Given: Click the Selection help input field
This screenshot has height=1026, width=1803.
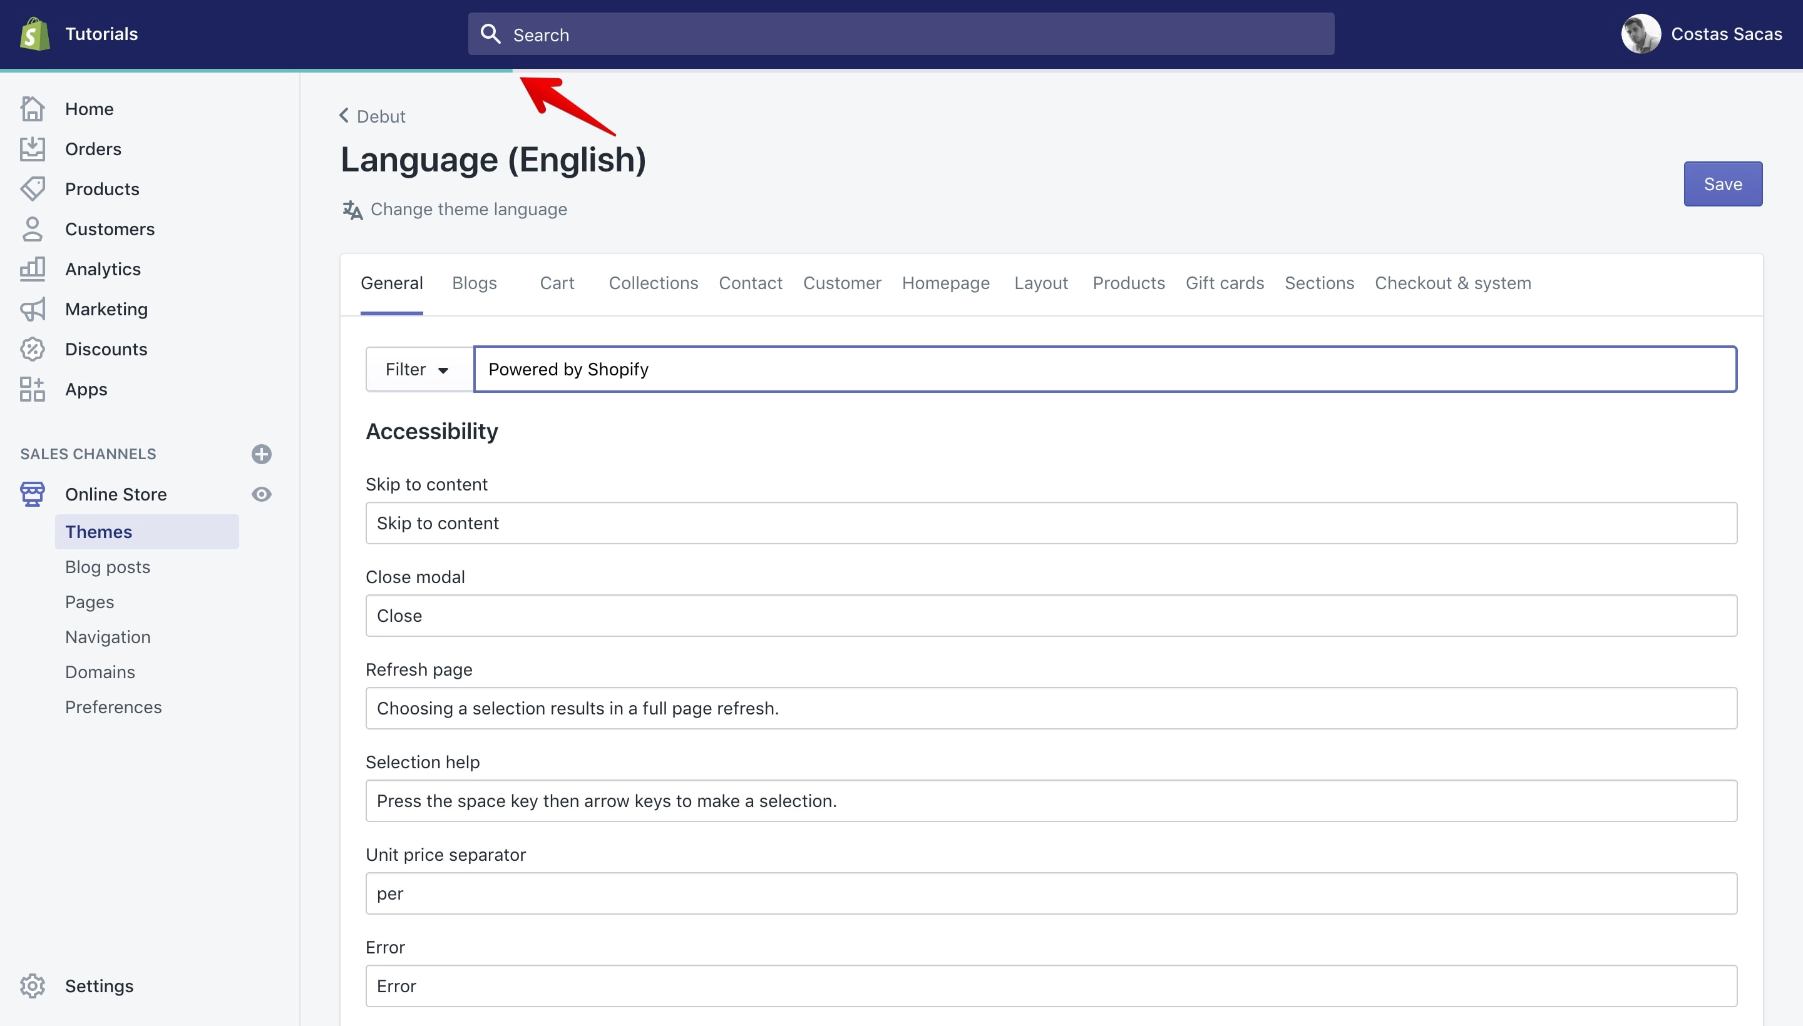Looking at the screenshot, I should pos(1051,801).
